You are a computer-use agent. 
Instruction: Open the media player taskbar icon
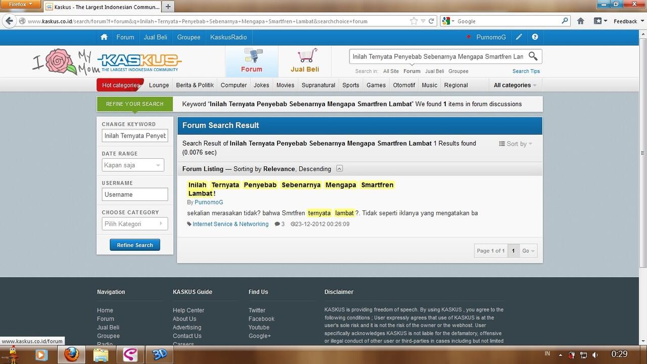tap(40, 354)
